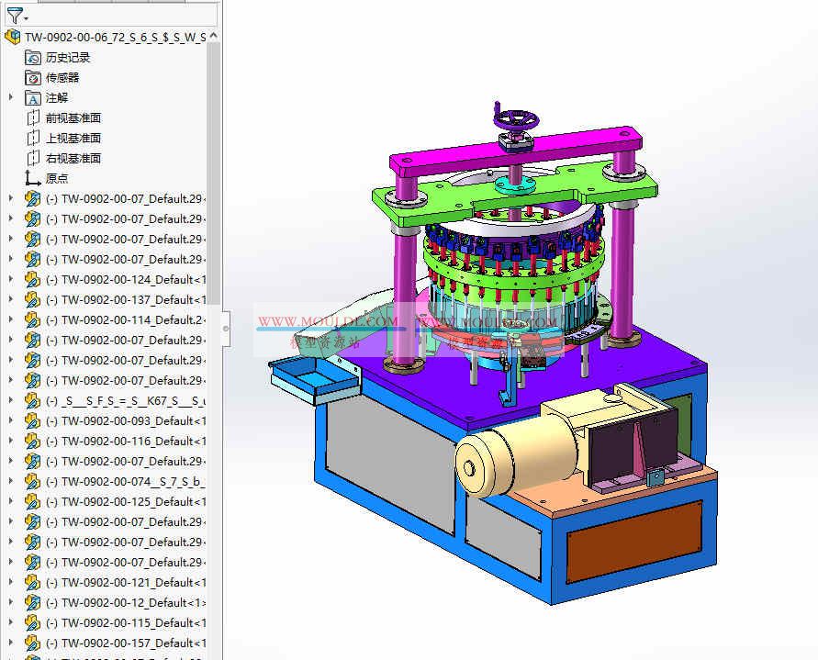This screenshot has width=818, height=660.
Task: Expand the _S__S_F_S_ component node
Action: click(9, 400)
